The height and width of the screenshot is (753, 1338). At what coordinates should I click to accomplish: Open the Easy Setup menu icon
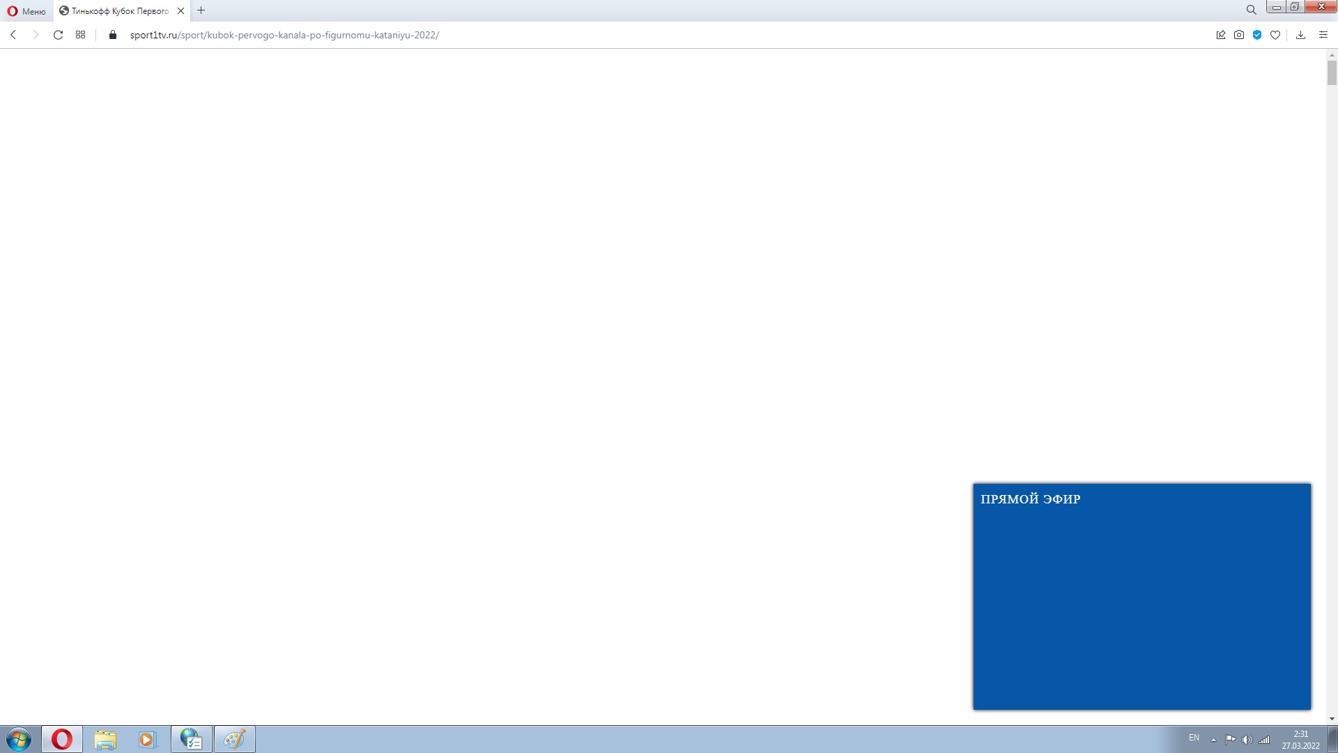coord(1323,35)
